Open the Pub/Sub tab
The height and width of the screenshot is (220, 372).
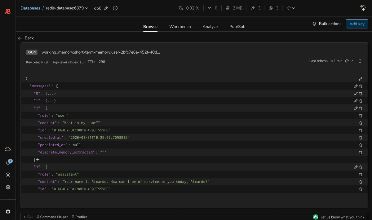click(x=237, y=27)
